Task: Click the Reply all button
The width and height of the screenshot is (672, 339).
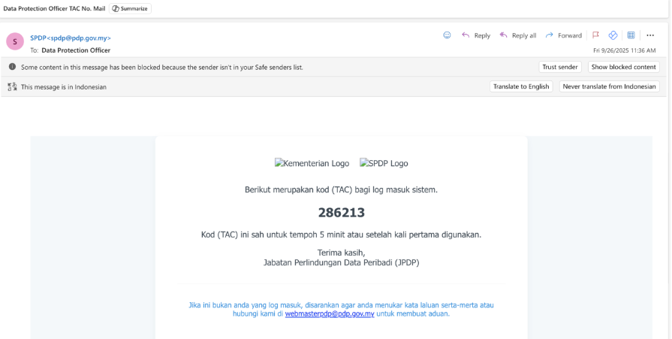Action: 517,35
